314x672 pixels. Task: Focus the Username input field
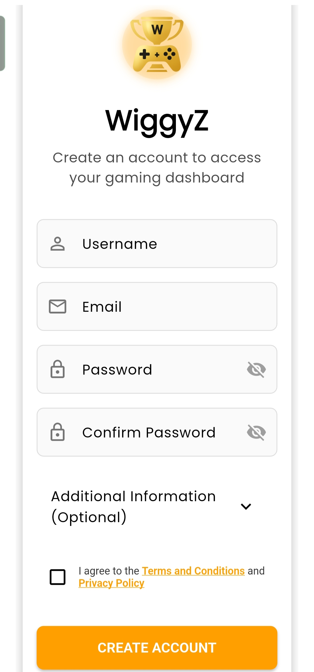pyautogui.click(x=163, y=244)
